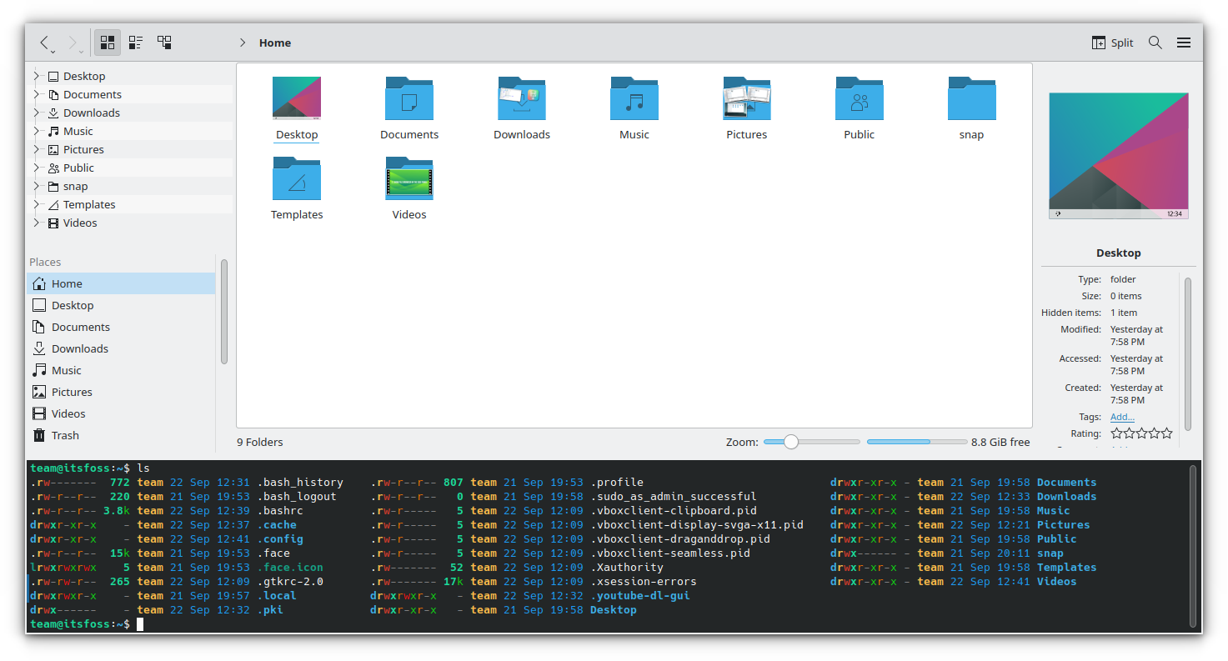Select Home in the breadcrumb bar
This screenshot has height=661, width=1228.
coord(274,42)
